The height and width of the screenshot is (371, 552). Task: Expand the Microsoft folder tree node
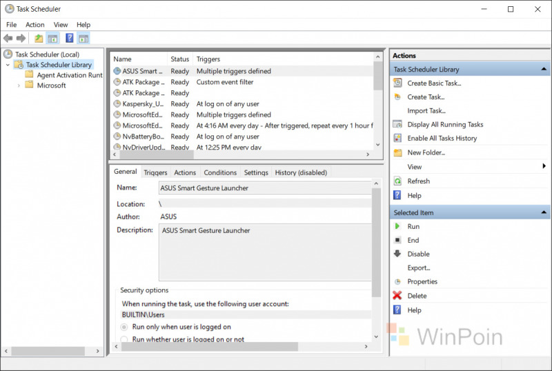19,86
